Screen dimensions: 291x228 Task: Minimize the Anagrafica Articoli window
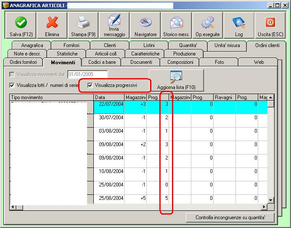point(270,5)
